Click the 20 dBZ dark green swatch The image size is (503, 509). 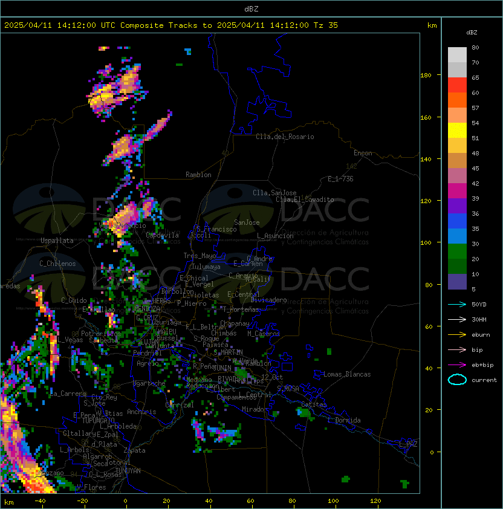click(457, 266)
